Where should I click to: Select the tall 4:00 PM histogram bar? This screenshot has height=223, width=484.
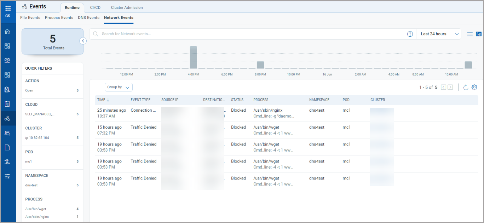[193, 57]
